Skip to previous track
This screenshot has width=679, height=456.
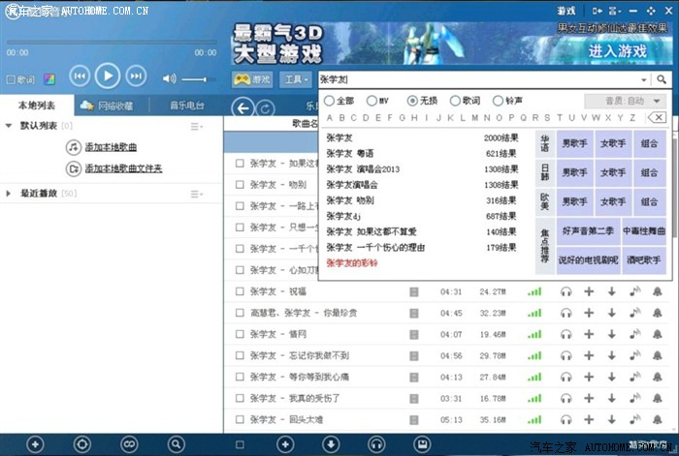pyautogui.click(x=80, y=76)
